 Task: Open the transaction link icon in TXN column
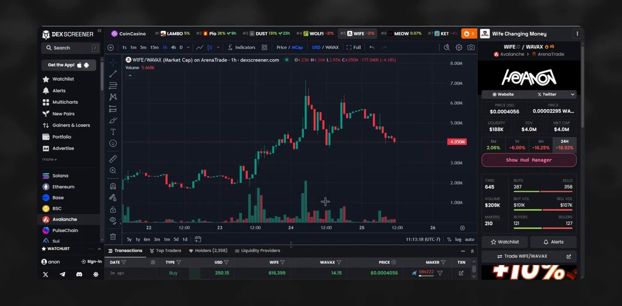pos(461,273)
